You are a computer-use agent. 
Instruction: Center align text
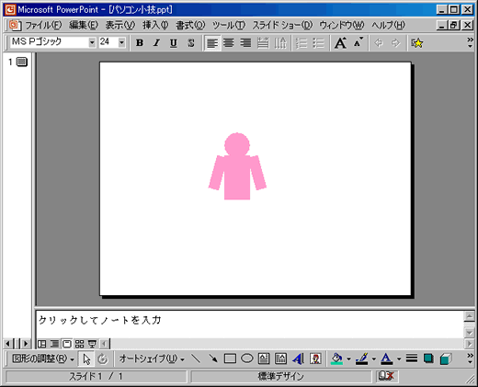(x=229, y=43)
